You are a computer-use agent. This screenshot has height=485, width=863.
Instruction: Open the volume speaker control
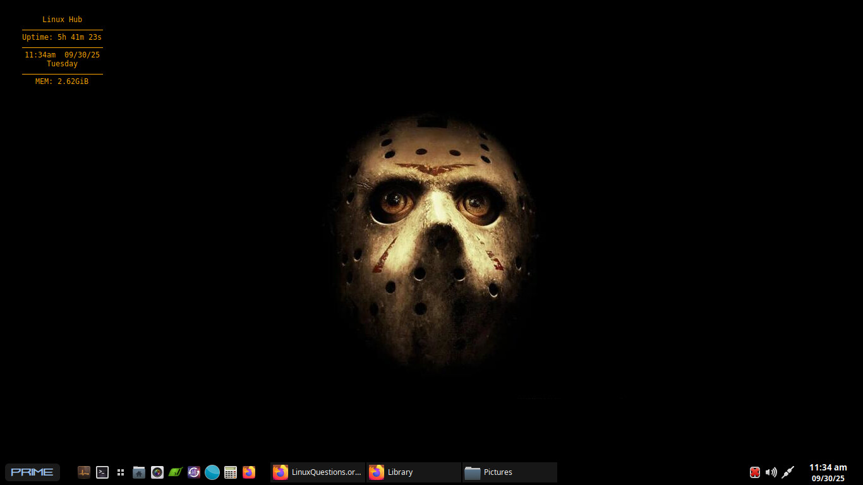pos(771,472)
